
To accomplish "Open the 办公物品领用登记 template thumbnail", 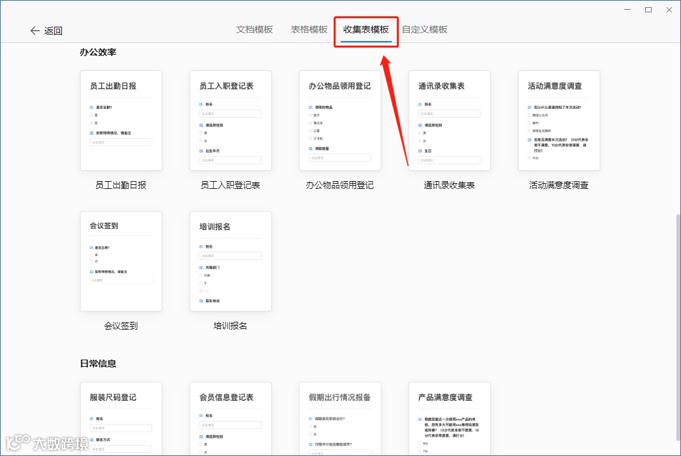I will point(340,121).
